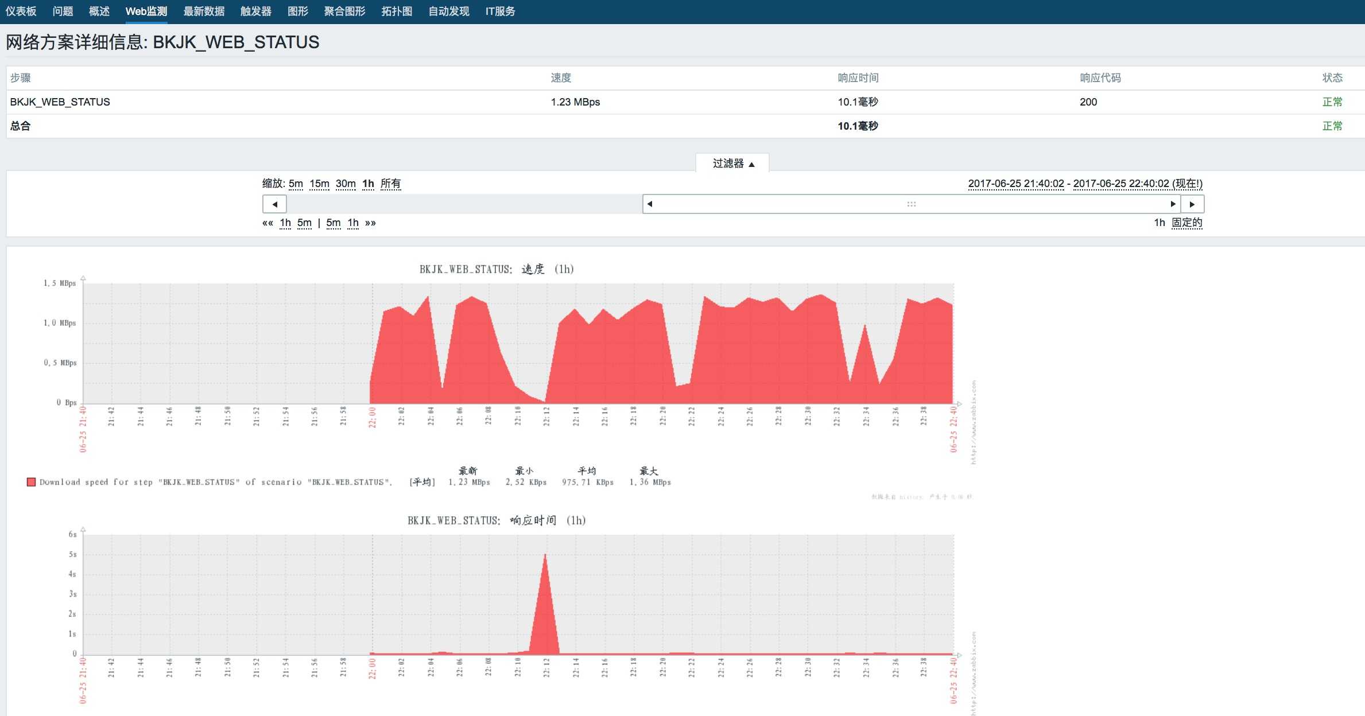Move back 5m using navigation link
1365x716 pixels.
tap(304, 223)
